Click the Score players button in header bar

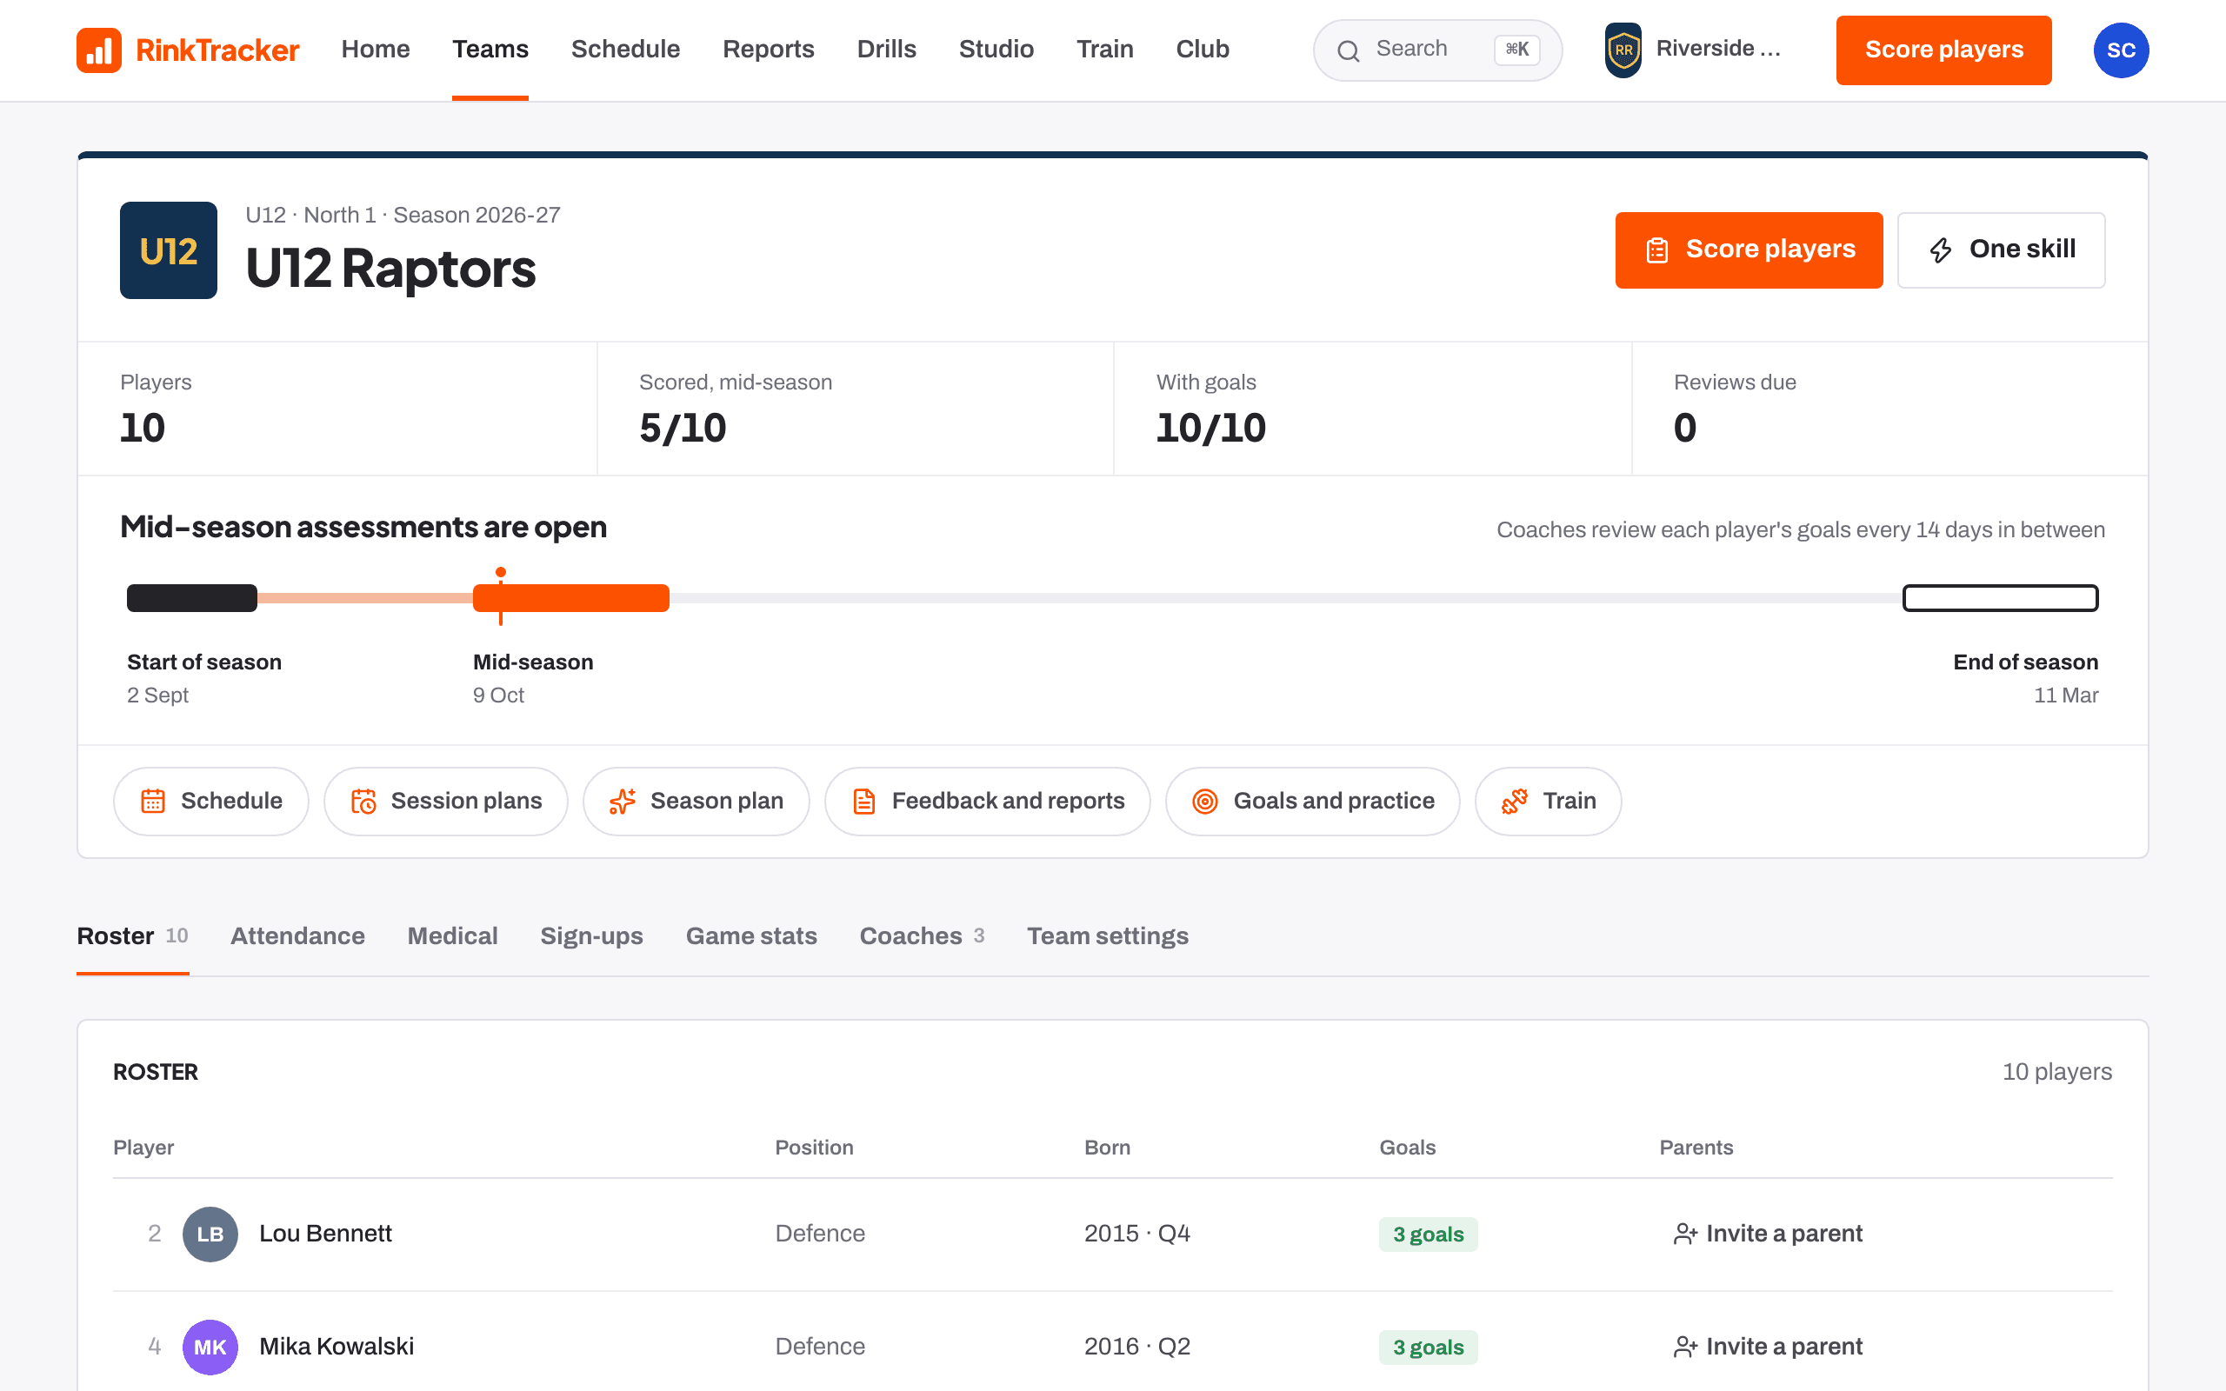click(1943, 50)
